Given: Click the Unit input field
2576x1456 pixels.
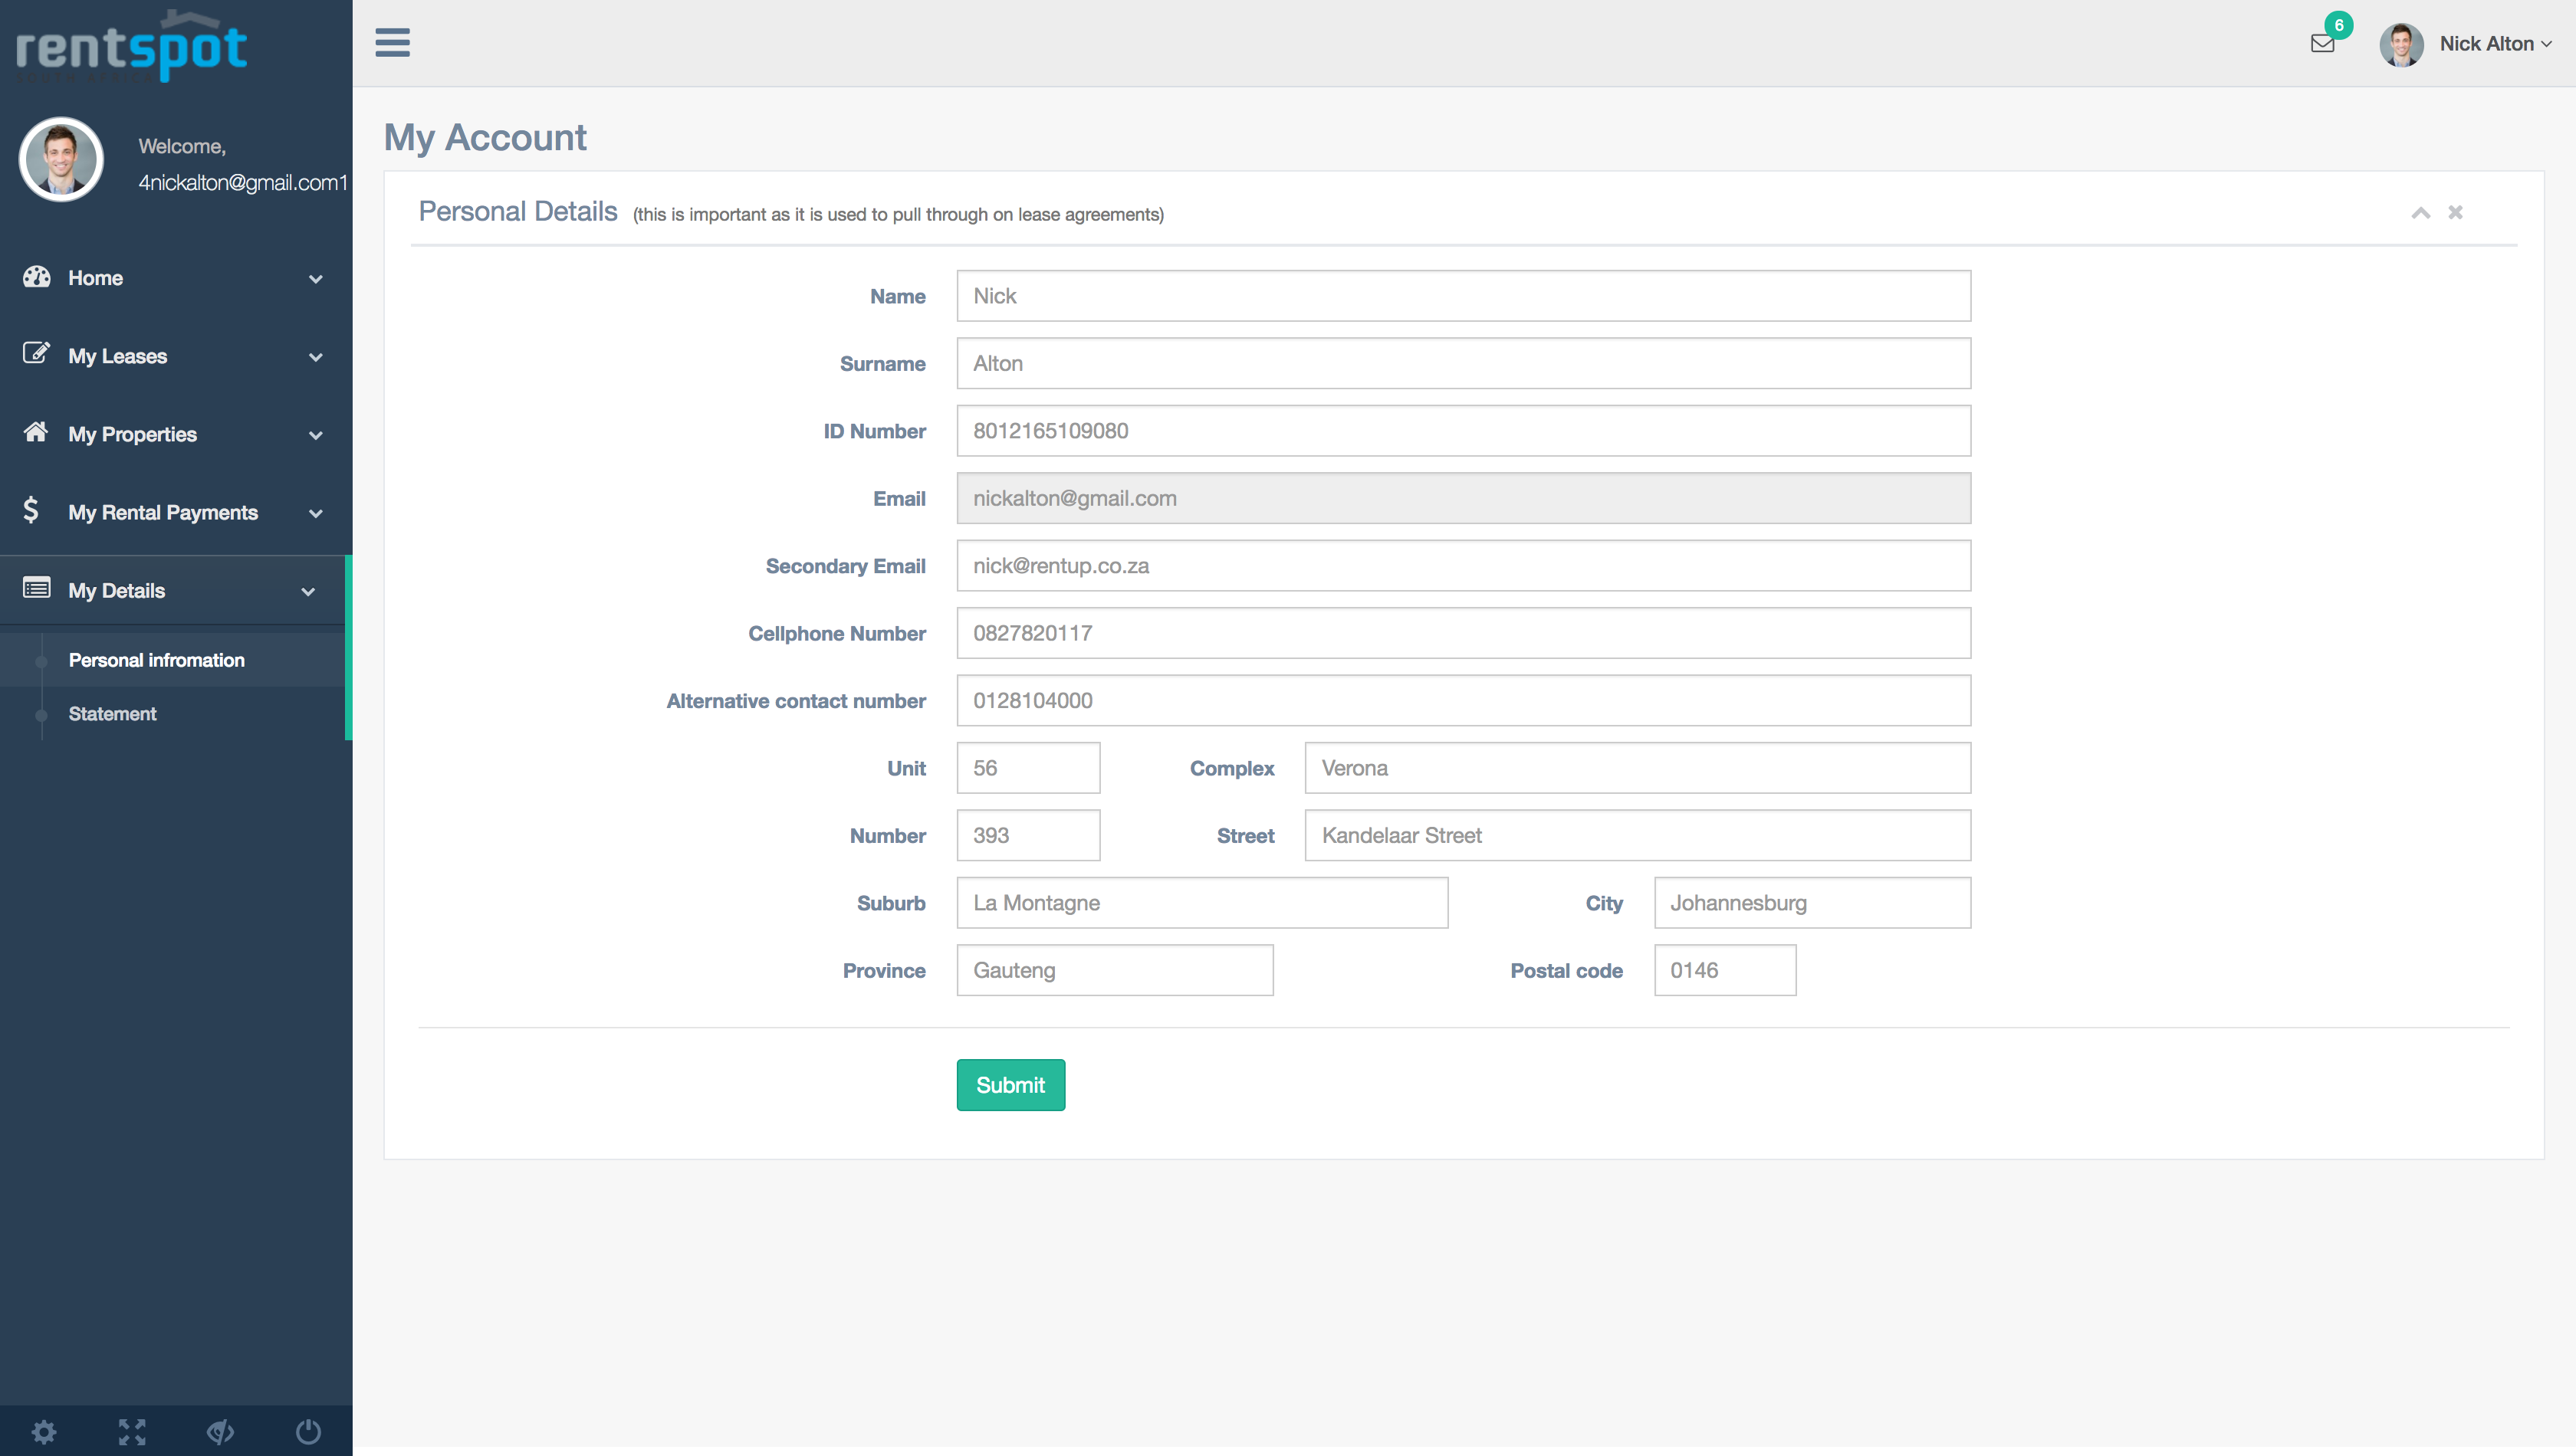Looking at the screenshot, I should pyautogui.click(x=1028, y=768).
